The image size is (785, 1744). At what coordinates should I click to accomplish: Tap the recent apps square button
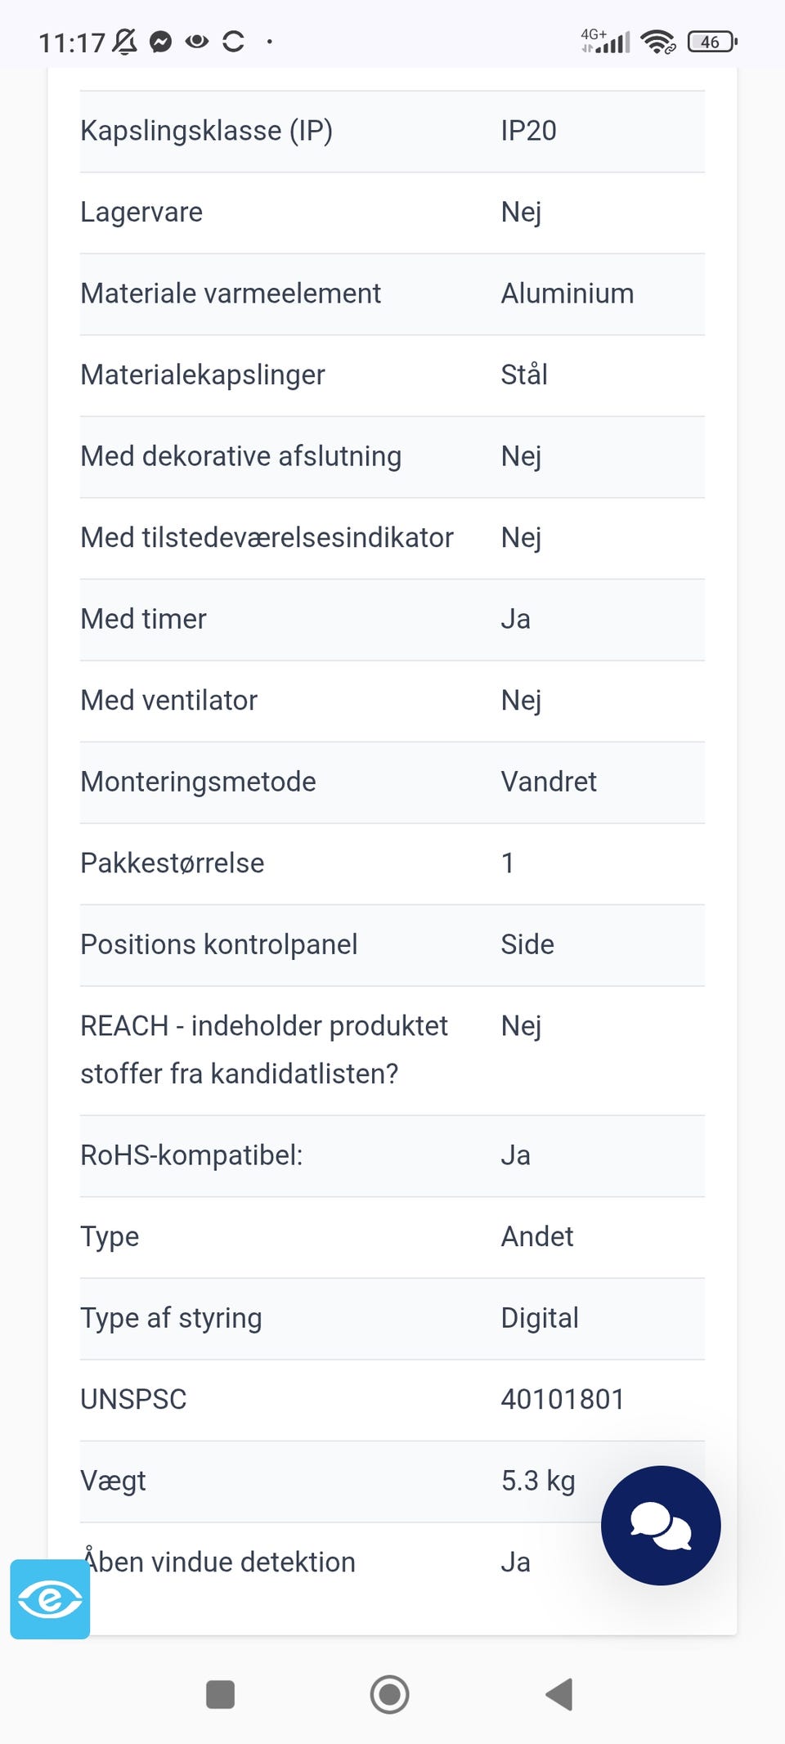click(x=221, y=1694)
